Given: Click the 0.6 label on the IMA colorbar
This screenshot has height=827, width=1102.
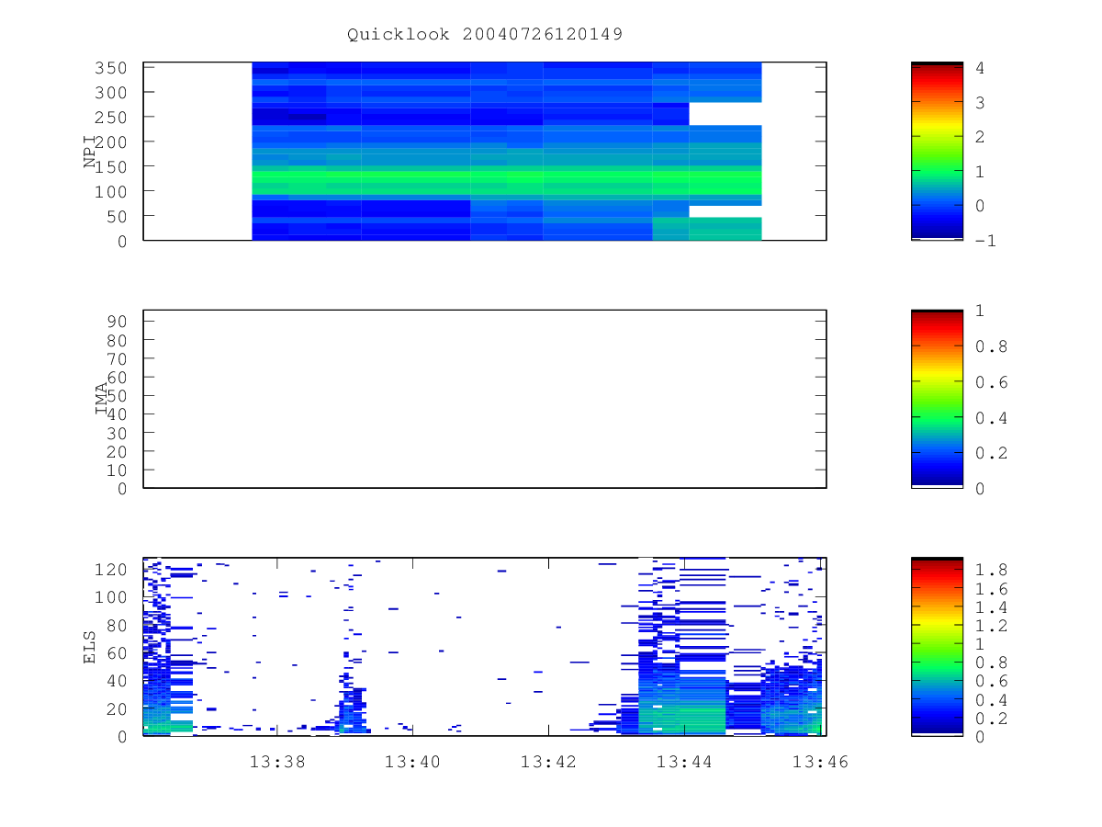Looking at the screenshot, I should 990,382.
